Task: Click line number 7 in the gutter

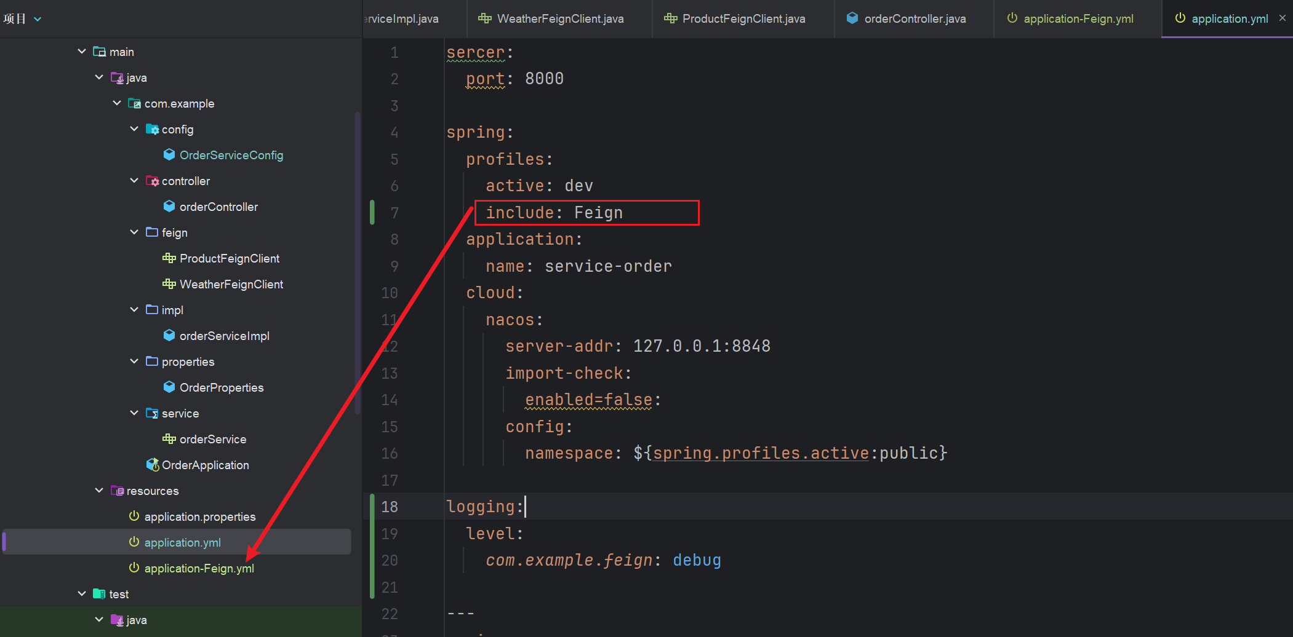Action: pos(394,213)
